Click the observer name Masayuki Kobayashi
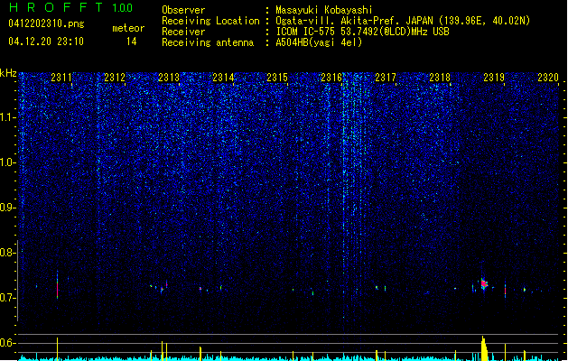The image size is (568, 361). [324, 10]
